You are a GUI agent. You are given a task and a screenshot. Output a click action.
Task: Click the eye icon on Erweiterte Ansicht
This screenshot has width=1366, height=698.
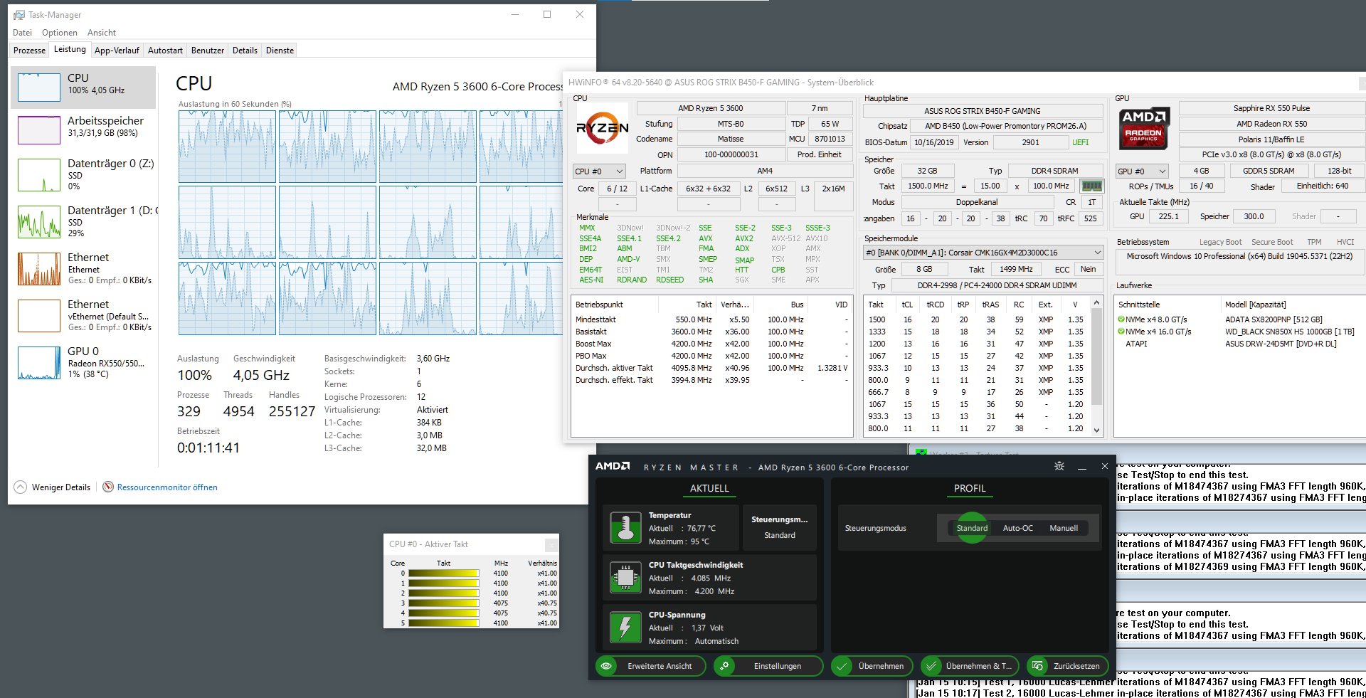606,666
